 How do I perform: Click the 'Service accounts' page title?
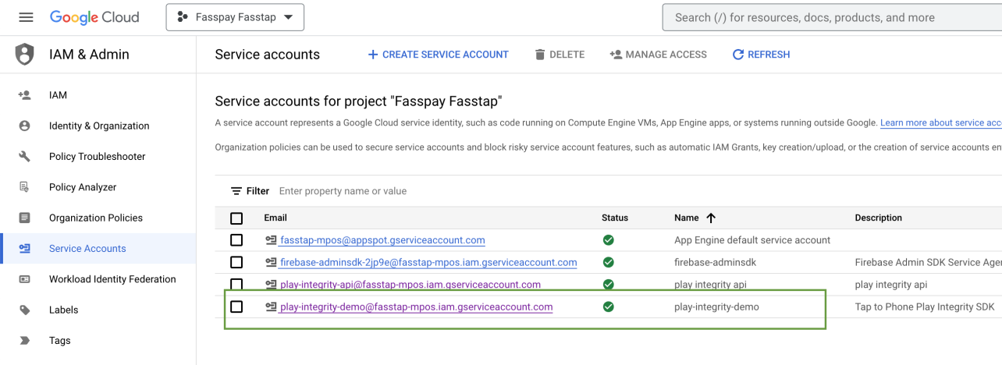click(268, 55)
